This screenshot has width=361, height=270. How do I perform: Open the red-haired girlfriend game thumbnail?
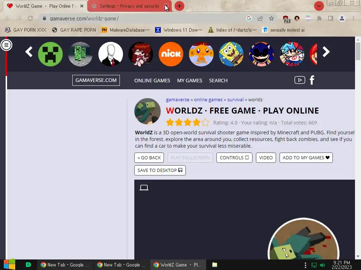(x=141, y=54)
